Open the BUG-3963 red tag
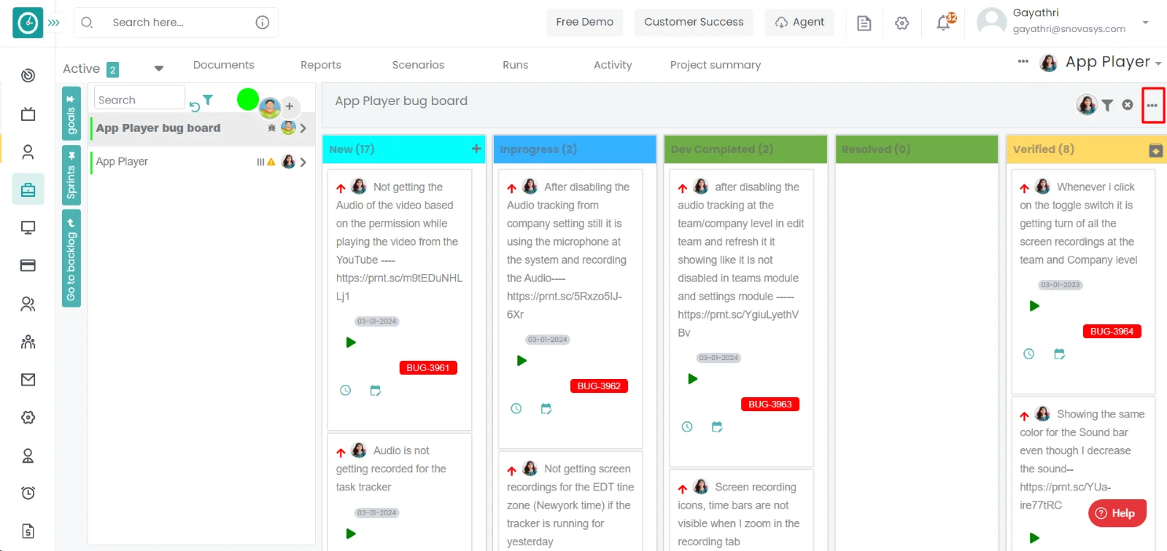Viewport: 1167px width, 551px height. tap(770, 405)
